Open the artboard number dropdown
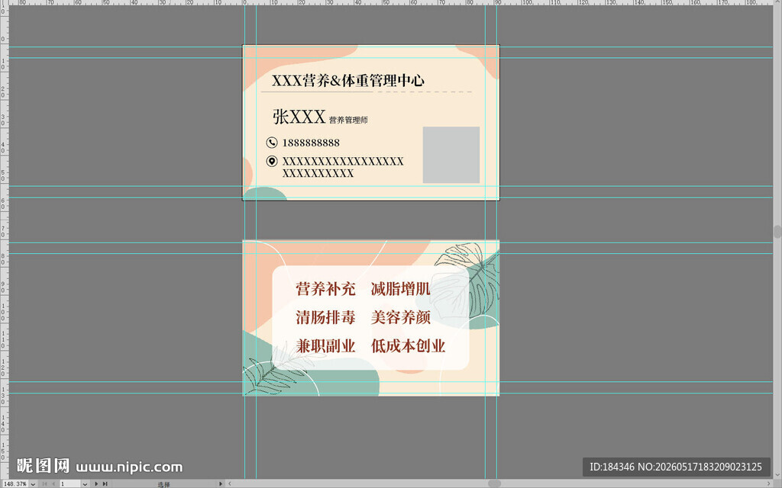Viewport: 782px width, 488px height. (x=85, y=483)
